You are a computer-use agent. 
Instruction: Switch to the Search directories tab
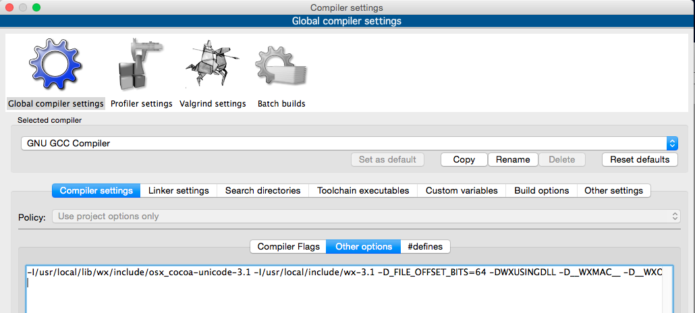click(x=263, y=191)
